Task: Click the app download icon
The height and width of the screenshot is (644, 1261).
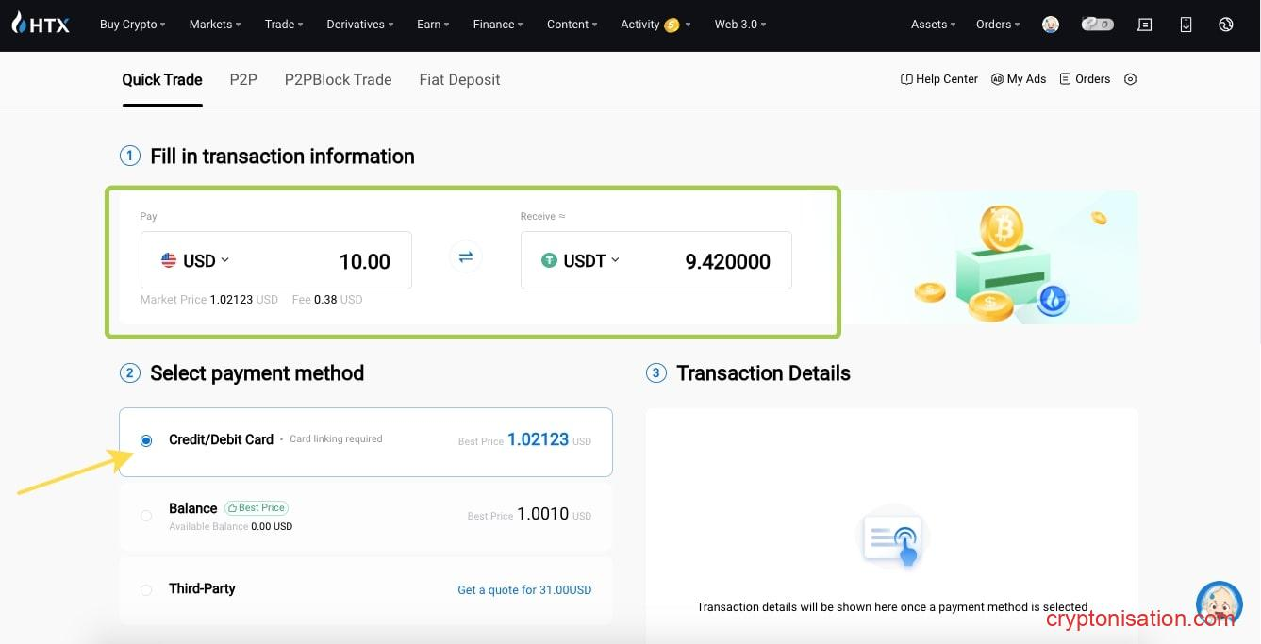Action: 1186,25
